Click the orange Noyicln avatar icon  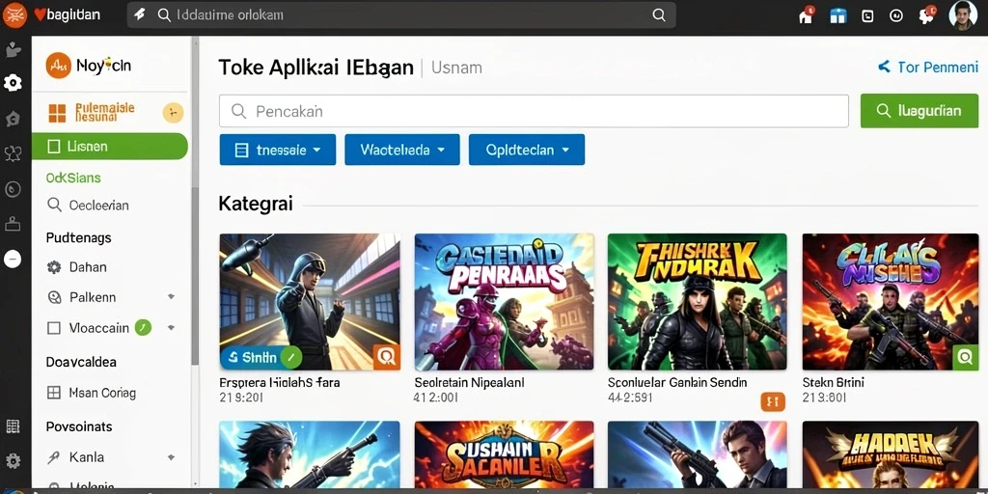pos(59,65)
